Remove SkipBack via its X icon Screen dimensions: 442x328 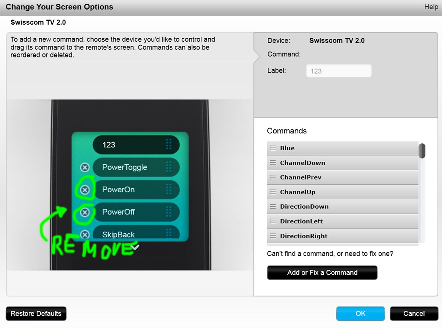coord(85,234)
